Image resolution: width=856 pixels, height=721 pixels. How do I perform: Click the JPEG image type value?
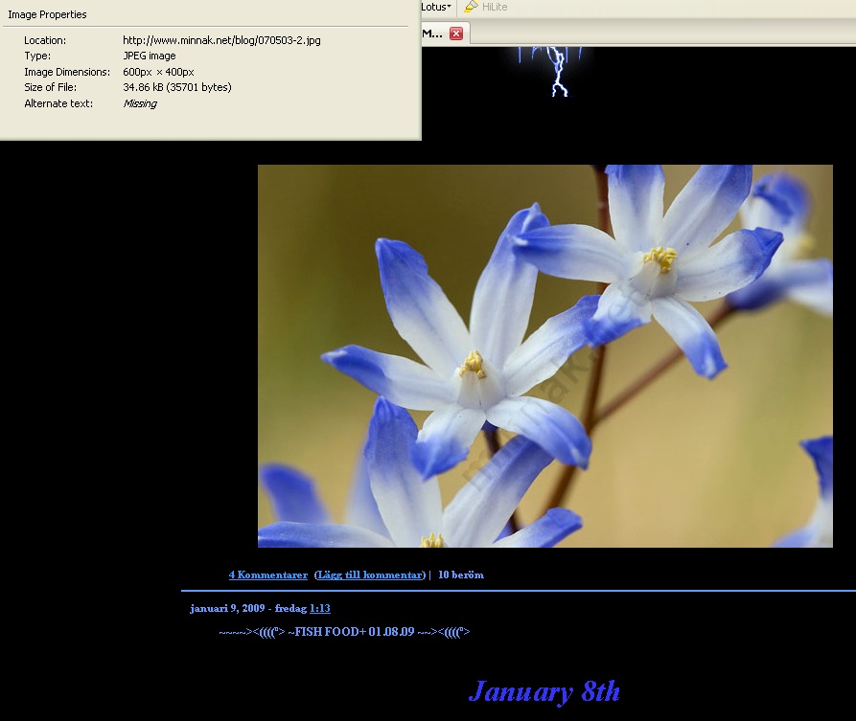point(150,56)
